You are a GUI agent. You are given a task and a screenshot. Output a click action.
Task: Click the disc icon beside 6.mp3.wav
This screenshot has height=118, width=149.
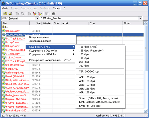[x=4, y=69]
